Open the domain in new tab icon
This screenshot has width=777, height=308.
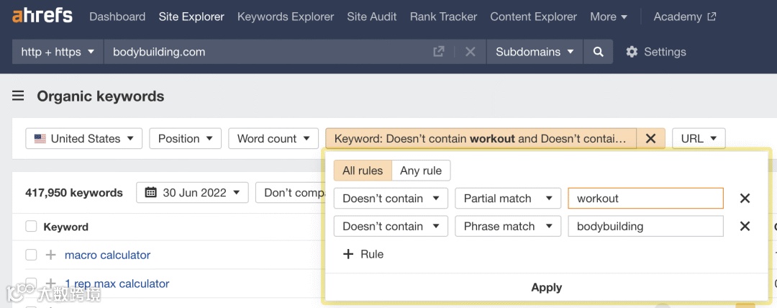(x=439, y=52)
